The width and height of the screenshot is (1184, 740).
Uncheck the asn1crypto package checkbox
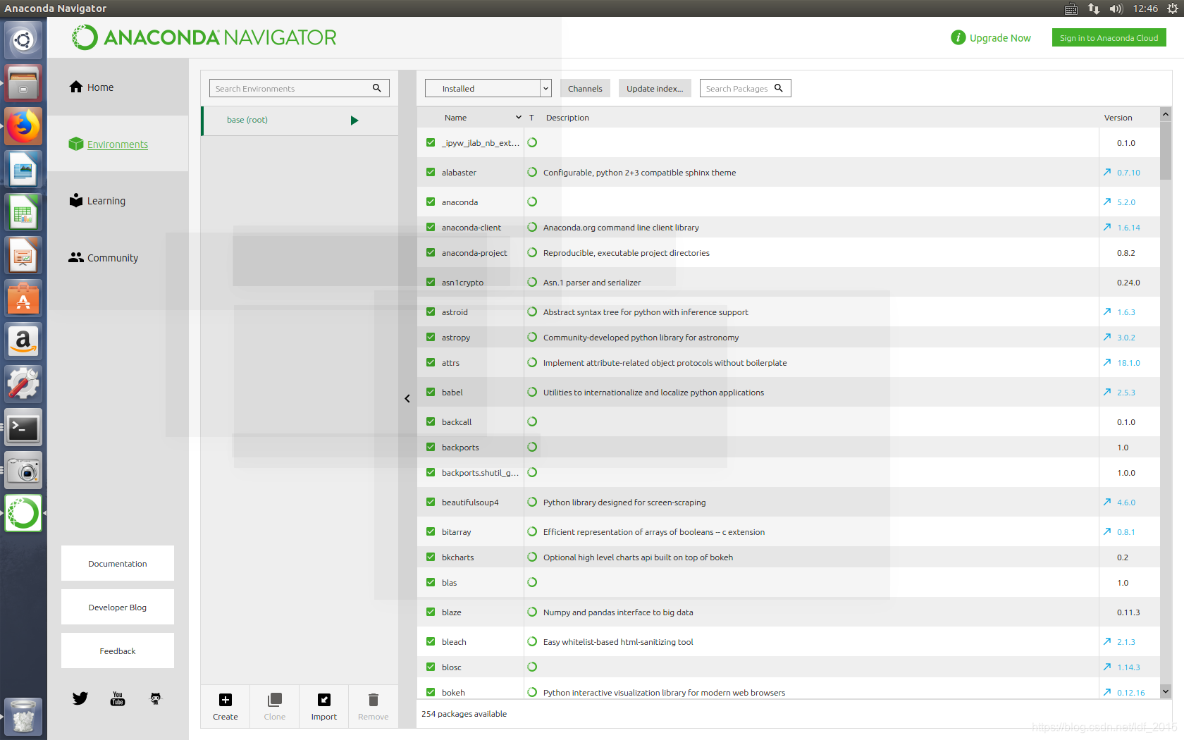(x=431, y=282)
